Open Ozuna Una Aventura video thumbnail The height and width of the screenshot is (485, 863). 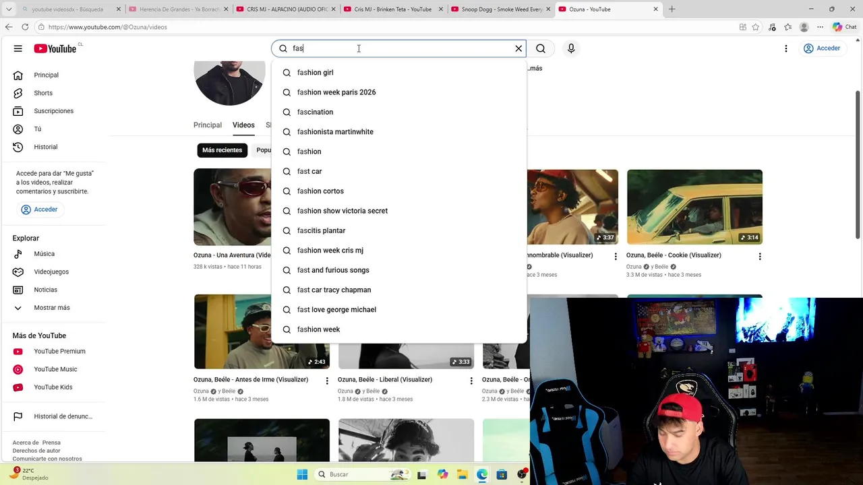[233, 207]
